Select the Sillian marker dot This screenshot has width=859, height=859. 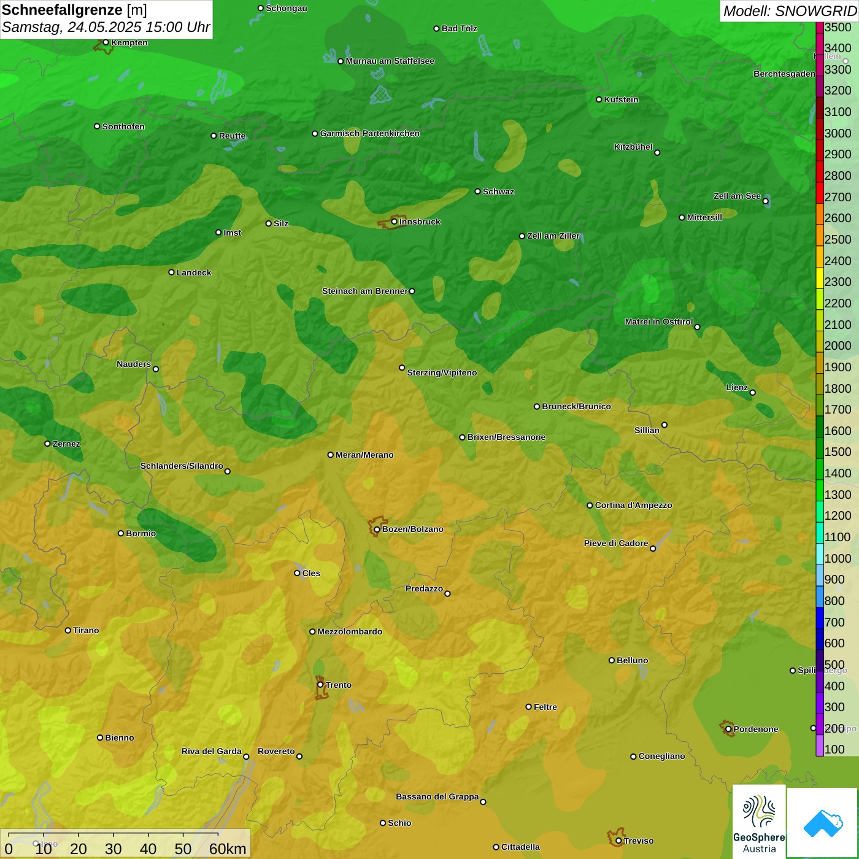(664, 425)
